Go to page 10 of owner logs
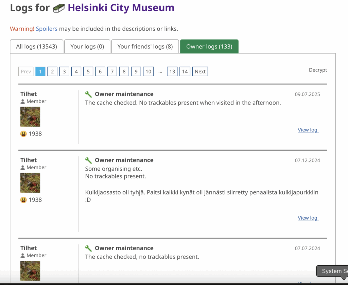Image resolution: width=348 pixels, height=285 pixels. click(x=149, y=72)
